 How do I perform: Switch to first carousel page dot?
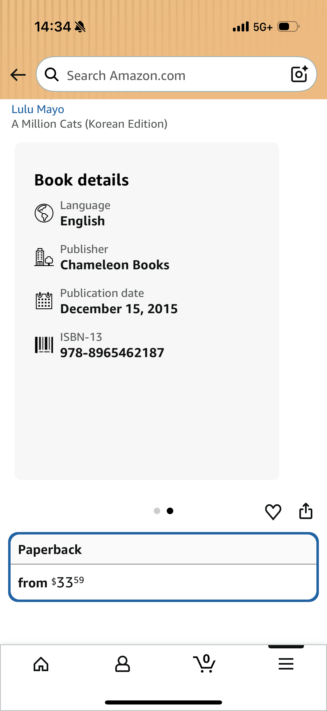(157, 511)
